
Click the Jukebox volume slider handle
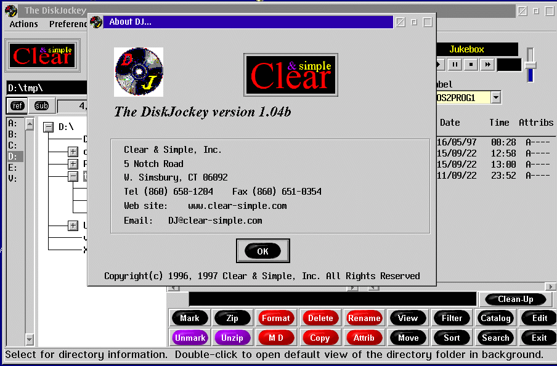click(530, 65)
